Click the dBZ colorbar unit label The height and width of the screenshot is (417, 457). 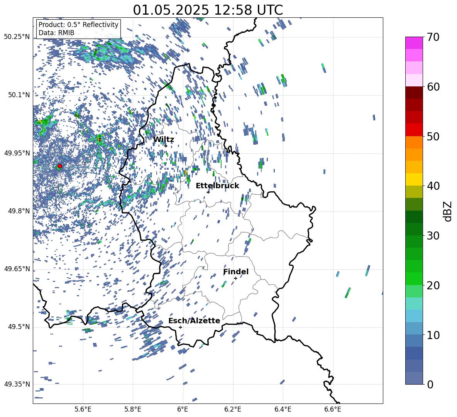coord(448,211)
